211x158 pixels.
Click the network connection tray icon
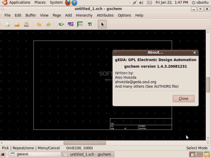135,3
